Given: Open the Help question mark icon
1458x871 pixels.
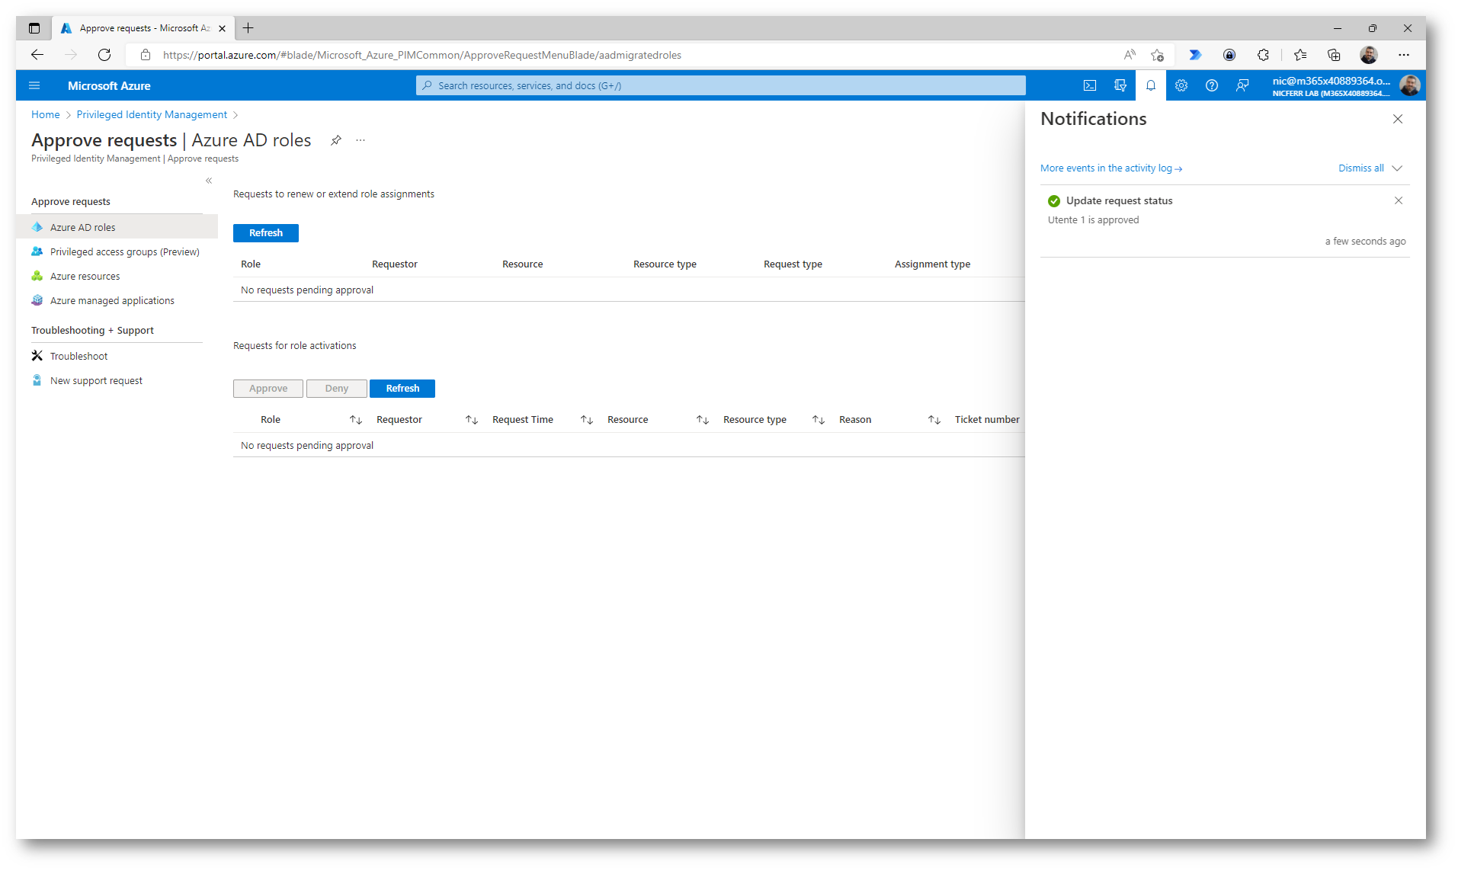Looking at the screenshot, I should (1212, 85).
